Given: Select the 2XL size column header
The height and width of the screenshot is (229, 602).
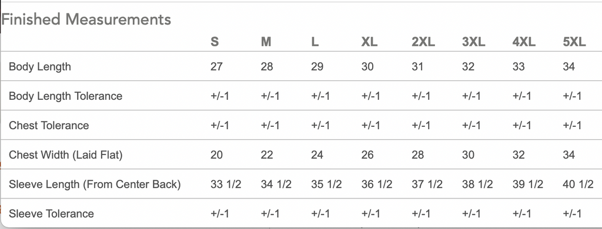Looking at the screenshot, I should click(x=423, y=42).
